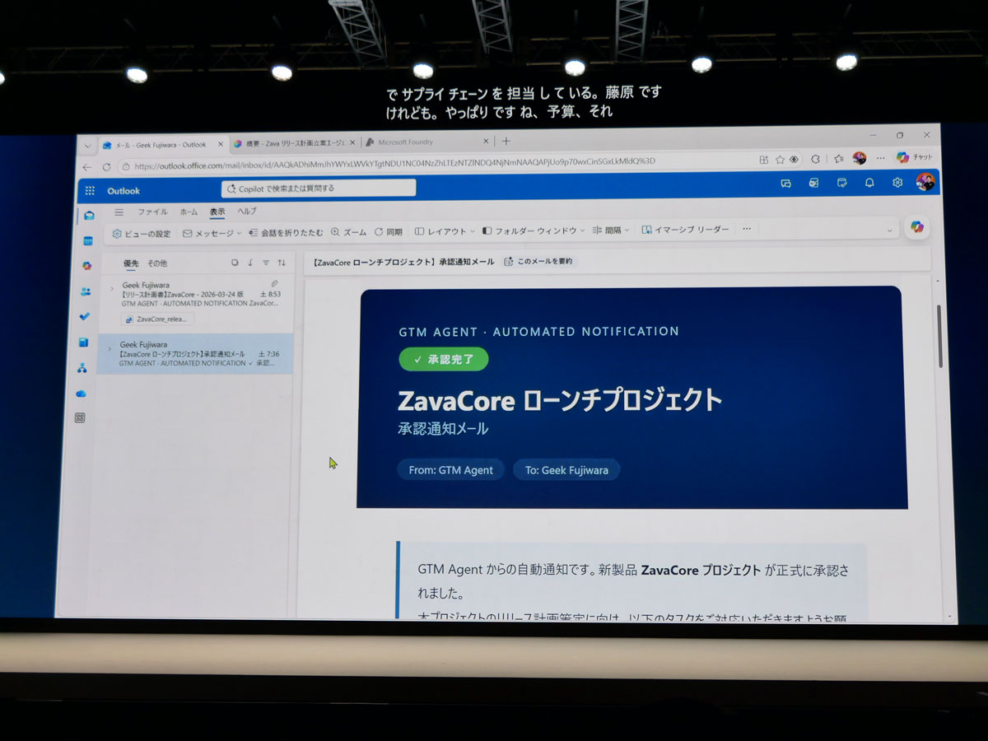
Task: Click the Zoom button in ribbon
Action: point(349,233)
